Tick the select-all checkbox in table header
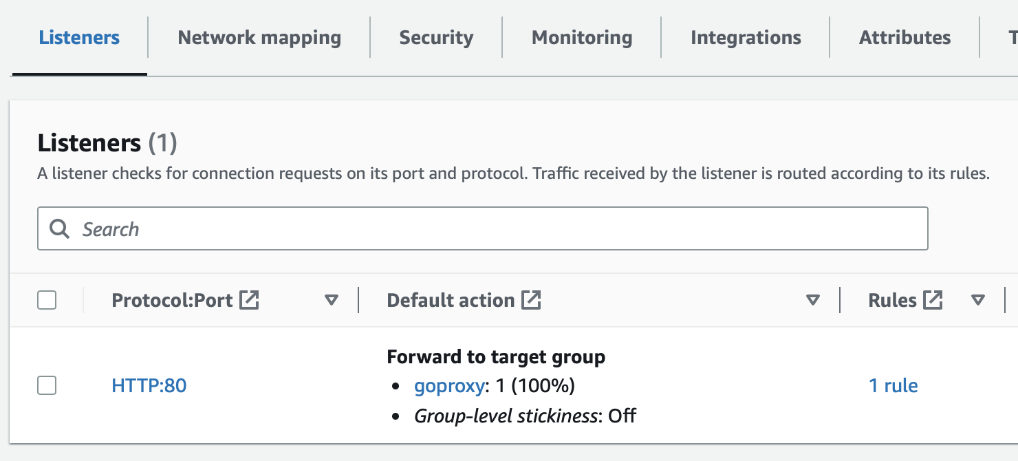 click(47, 300)
